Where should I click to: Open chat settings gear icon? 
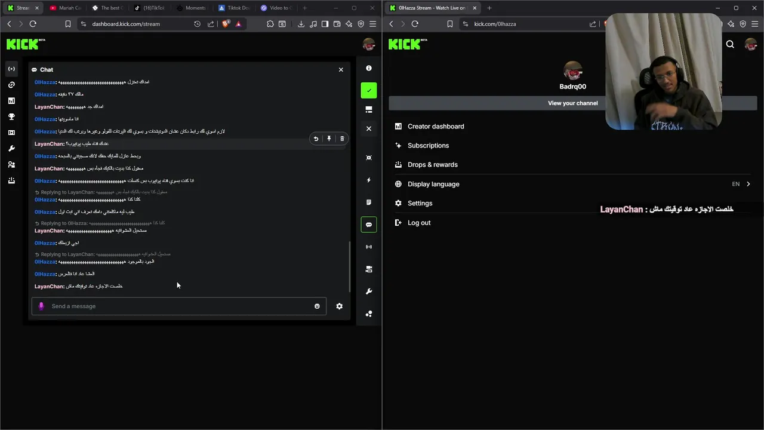pos(339,306)
